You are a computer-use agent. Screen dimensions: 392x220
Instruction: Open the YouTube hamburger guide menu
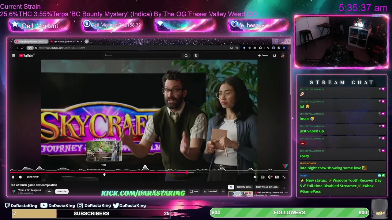[13, 55]
